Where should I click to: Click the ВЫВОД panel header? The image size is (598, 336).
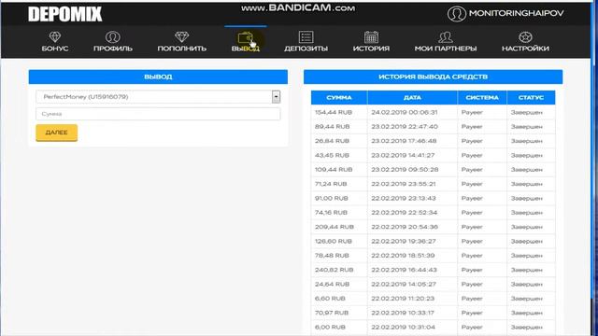[158, 77]
